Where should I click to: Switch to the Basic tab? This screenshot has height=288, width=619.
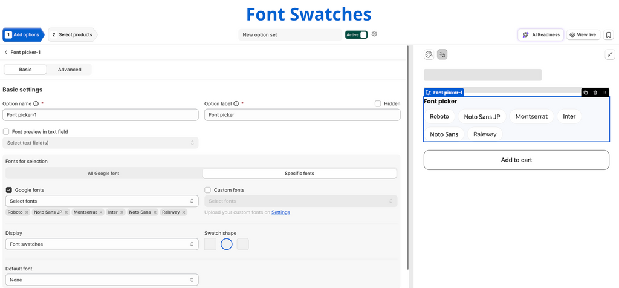point(25,70)
